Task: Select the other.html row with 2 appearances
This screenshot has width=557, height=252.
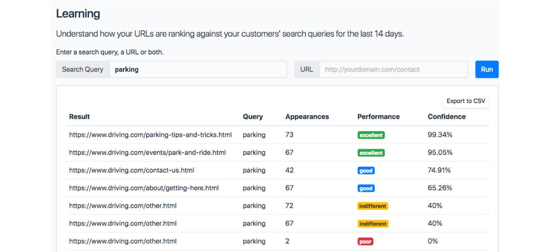Action: (x=278, y=241)
